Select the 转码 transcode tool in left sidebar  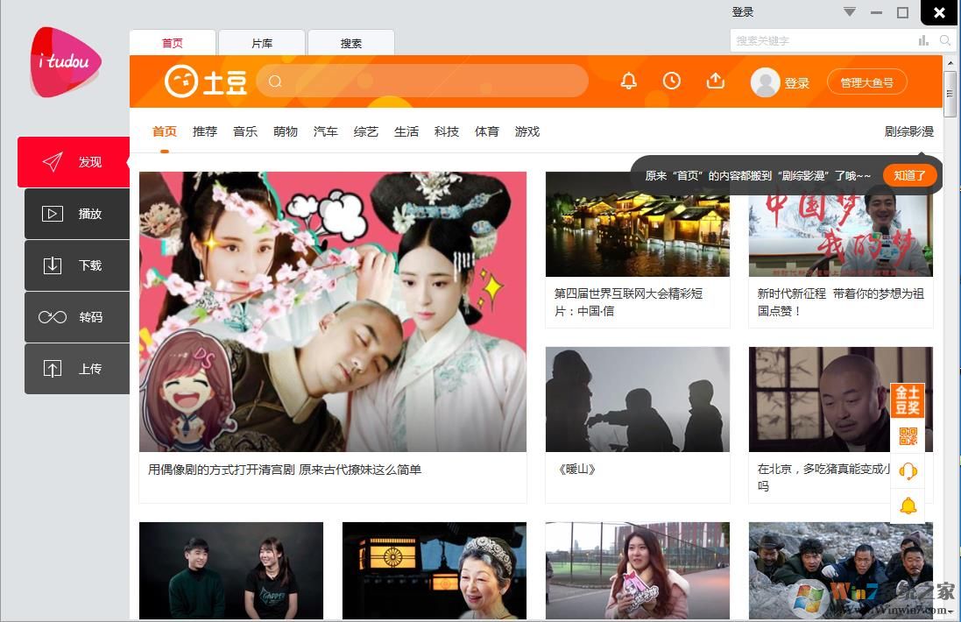tap(77, 316)
